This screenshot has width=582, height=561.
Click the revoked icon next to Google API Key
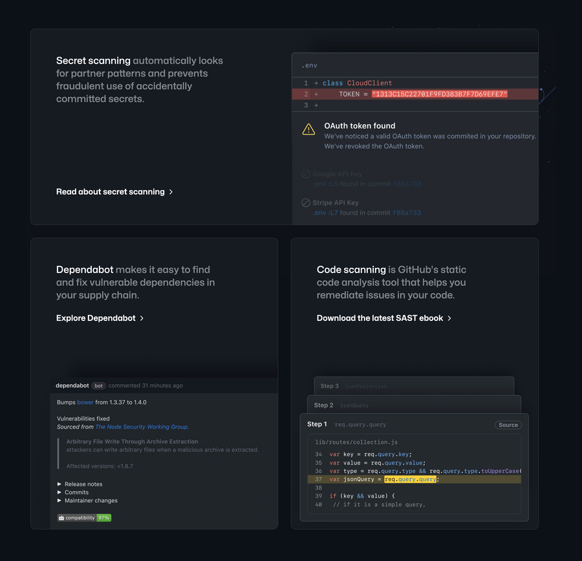(305, 173)
